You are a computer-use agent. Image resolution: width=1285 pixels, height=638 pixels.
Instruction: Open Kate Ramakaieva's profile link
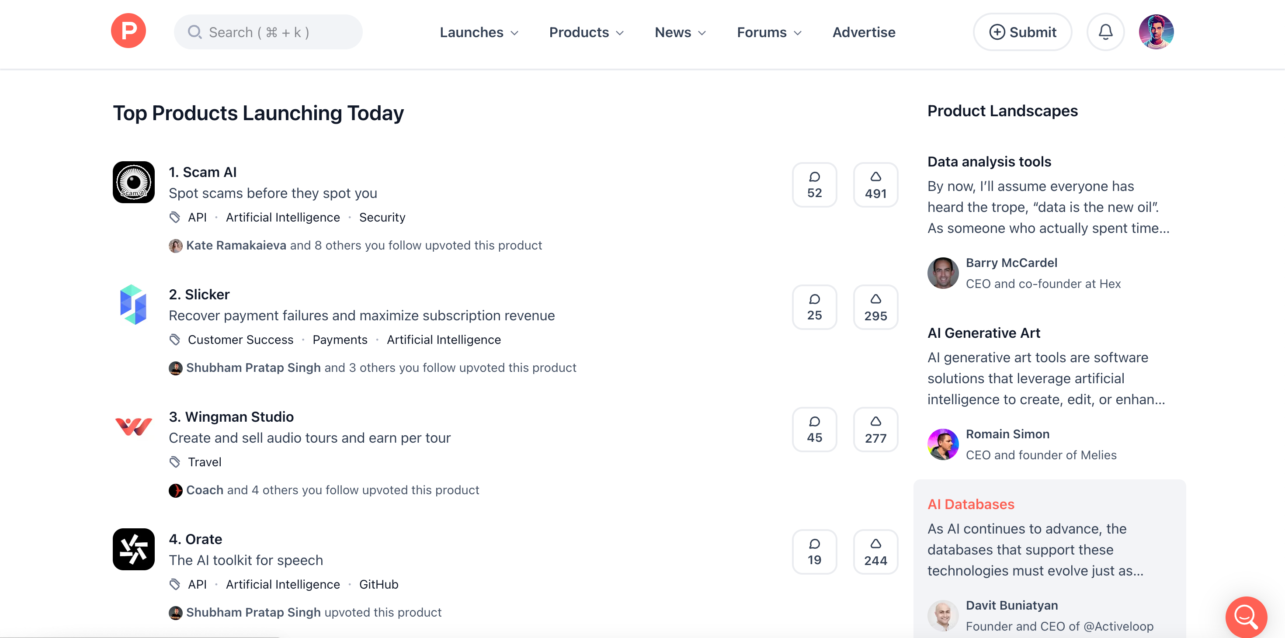click(x=236, y=246)
